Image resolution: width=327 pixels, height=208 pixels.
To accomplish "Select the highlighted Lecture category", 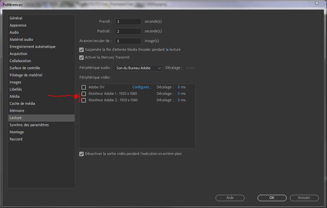I will [x=41, y=118].
